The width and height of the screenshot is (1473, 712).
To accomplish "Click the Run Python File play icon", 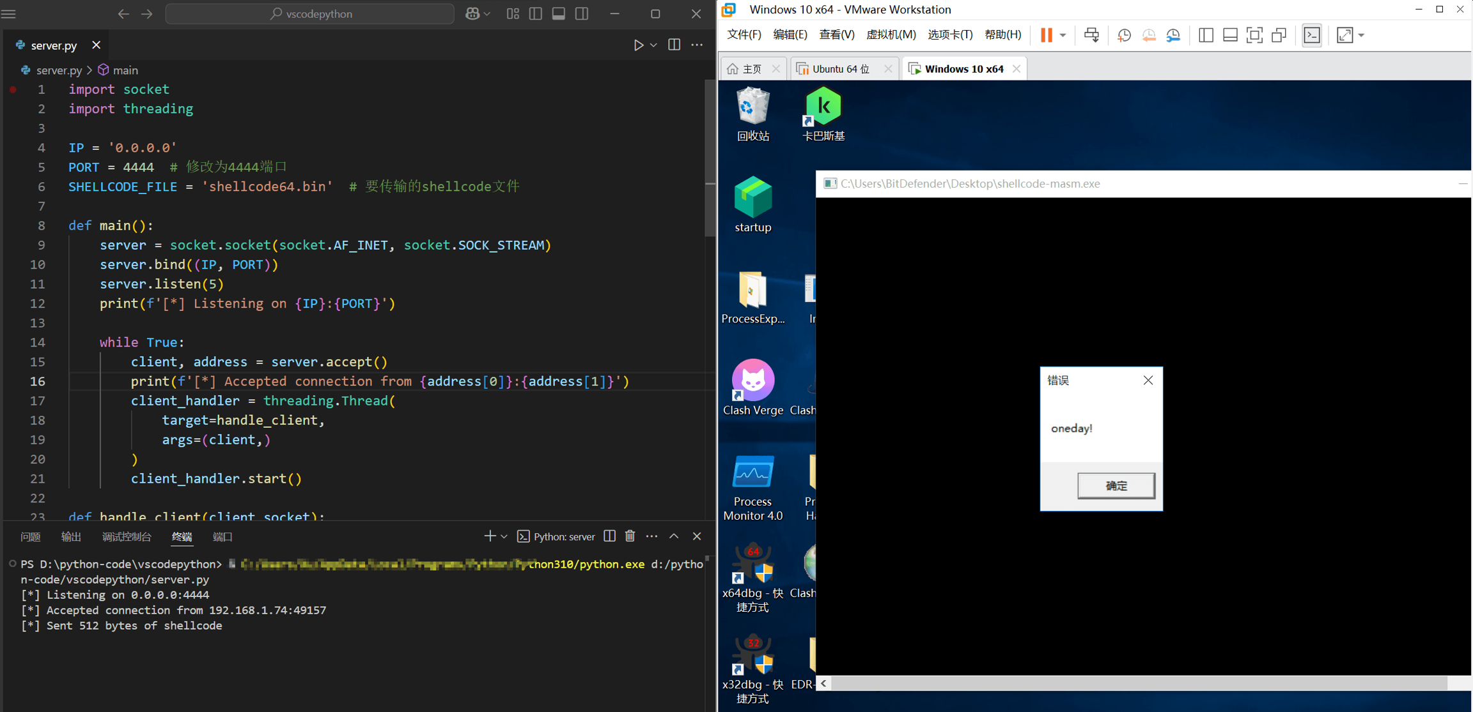I will (x=638, y=45).
